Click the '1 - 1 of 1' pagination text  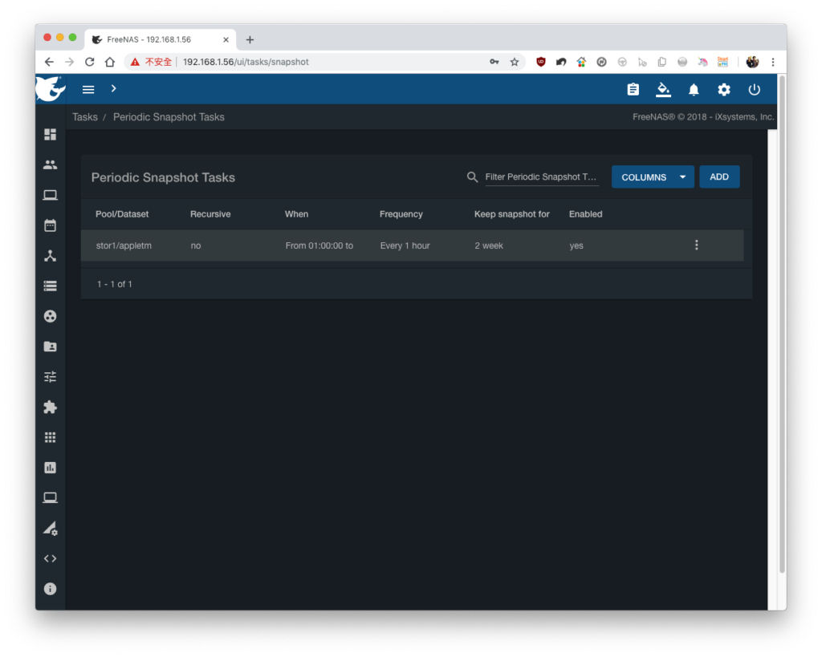[x=114, y=284]
